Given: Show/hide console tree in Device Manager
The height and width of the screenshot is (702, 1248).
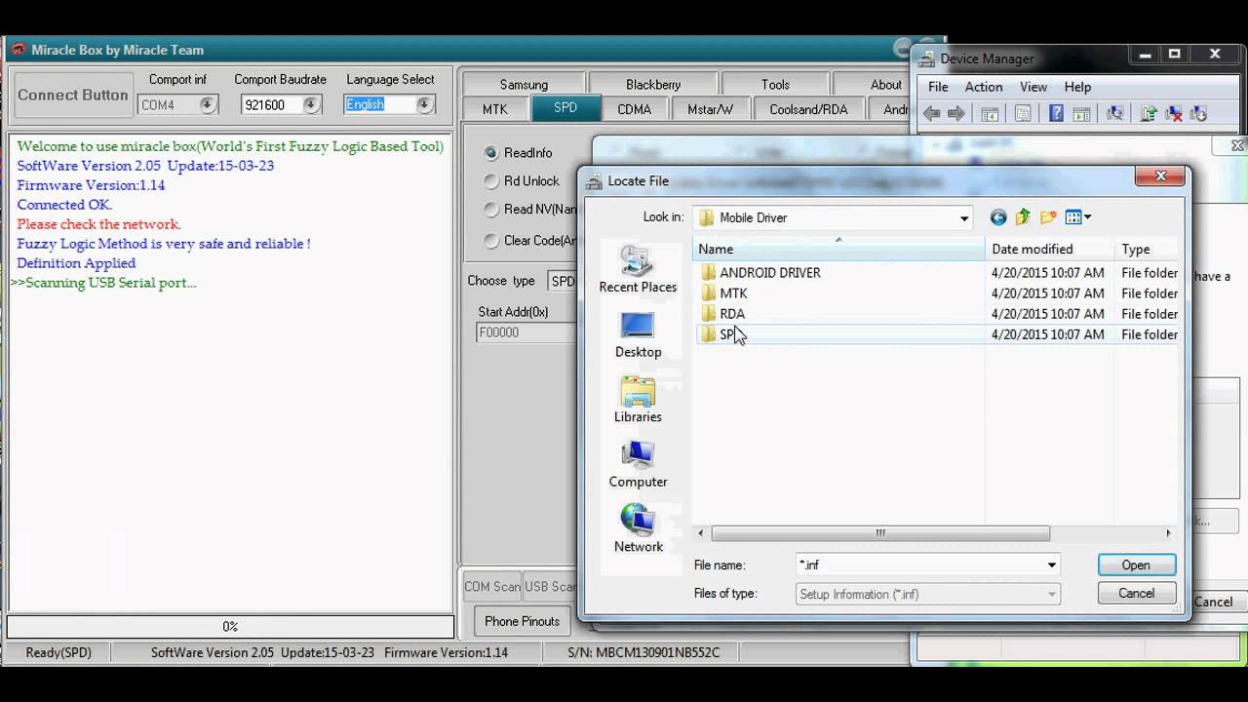Looking at the screenshot, I should point(989,114).
